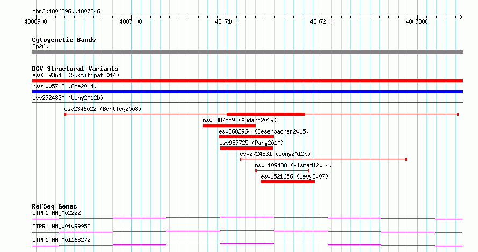Image resolution: width=478 pixels, height=252 pixels.
Task: Open variant label nsv1109488 (Alsmadi2014)
Action: tap(293, 165)
